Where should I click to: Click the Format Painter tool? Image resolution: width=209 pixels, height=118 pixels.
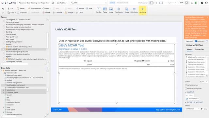(34, 9)
